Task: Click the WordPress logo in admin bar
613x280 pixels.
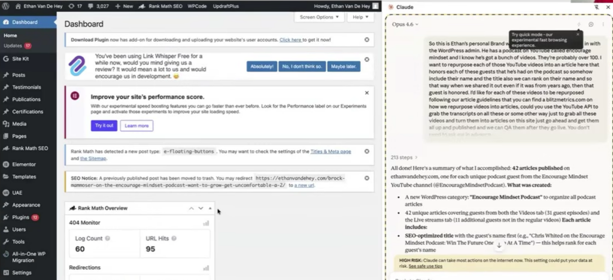Action: click(x=5, y=7)
